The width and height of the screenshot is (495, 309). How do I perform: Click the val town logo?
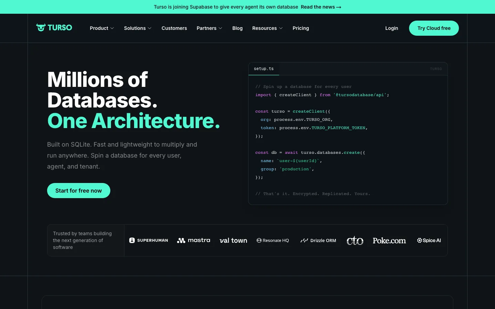coord(233,241)
